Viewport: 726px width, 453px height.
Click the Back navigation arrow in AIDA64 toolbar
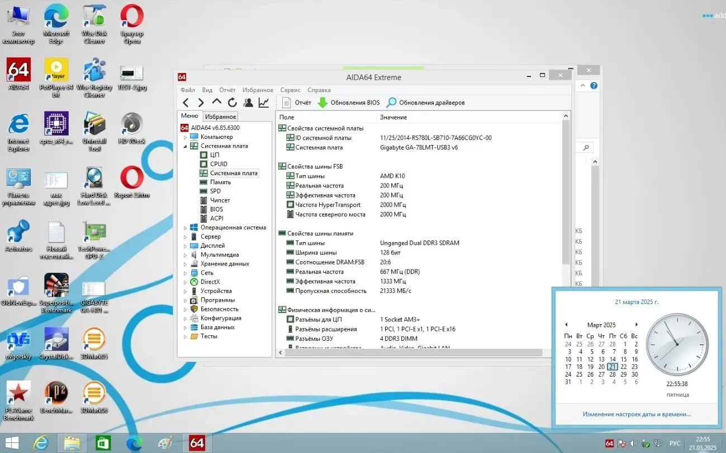coord(186,103)
